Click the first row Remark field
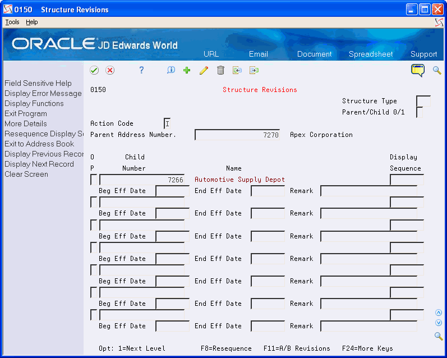Image resolution: width=447 pixels, height=358 pixels. tap(368, 191)
